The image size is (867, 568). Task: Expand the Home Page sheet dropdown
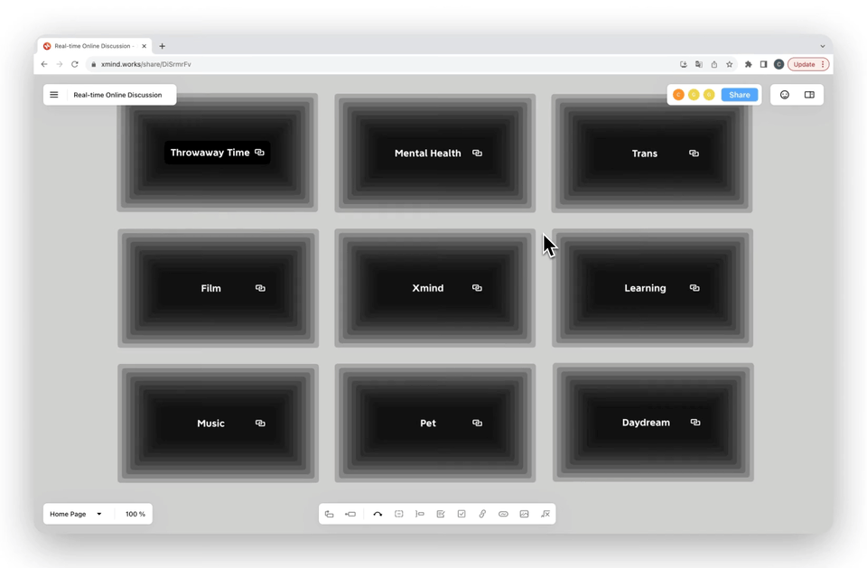point(99,514)
